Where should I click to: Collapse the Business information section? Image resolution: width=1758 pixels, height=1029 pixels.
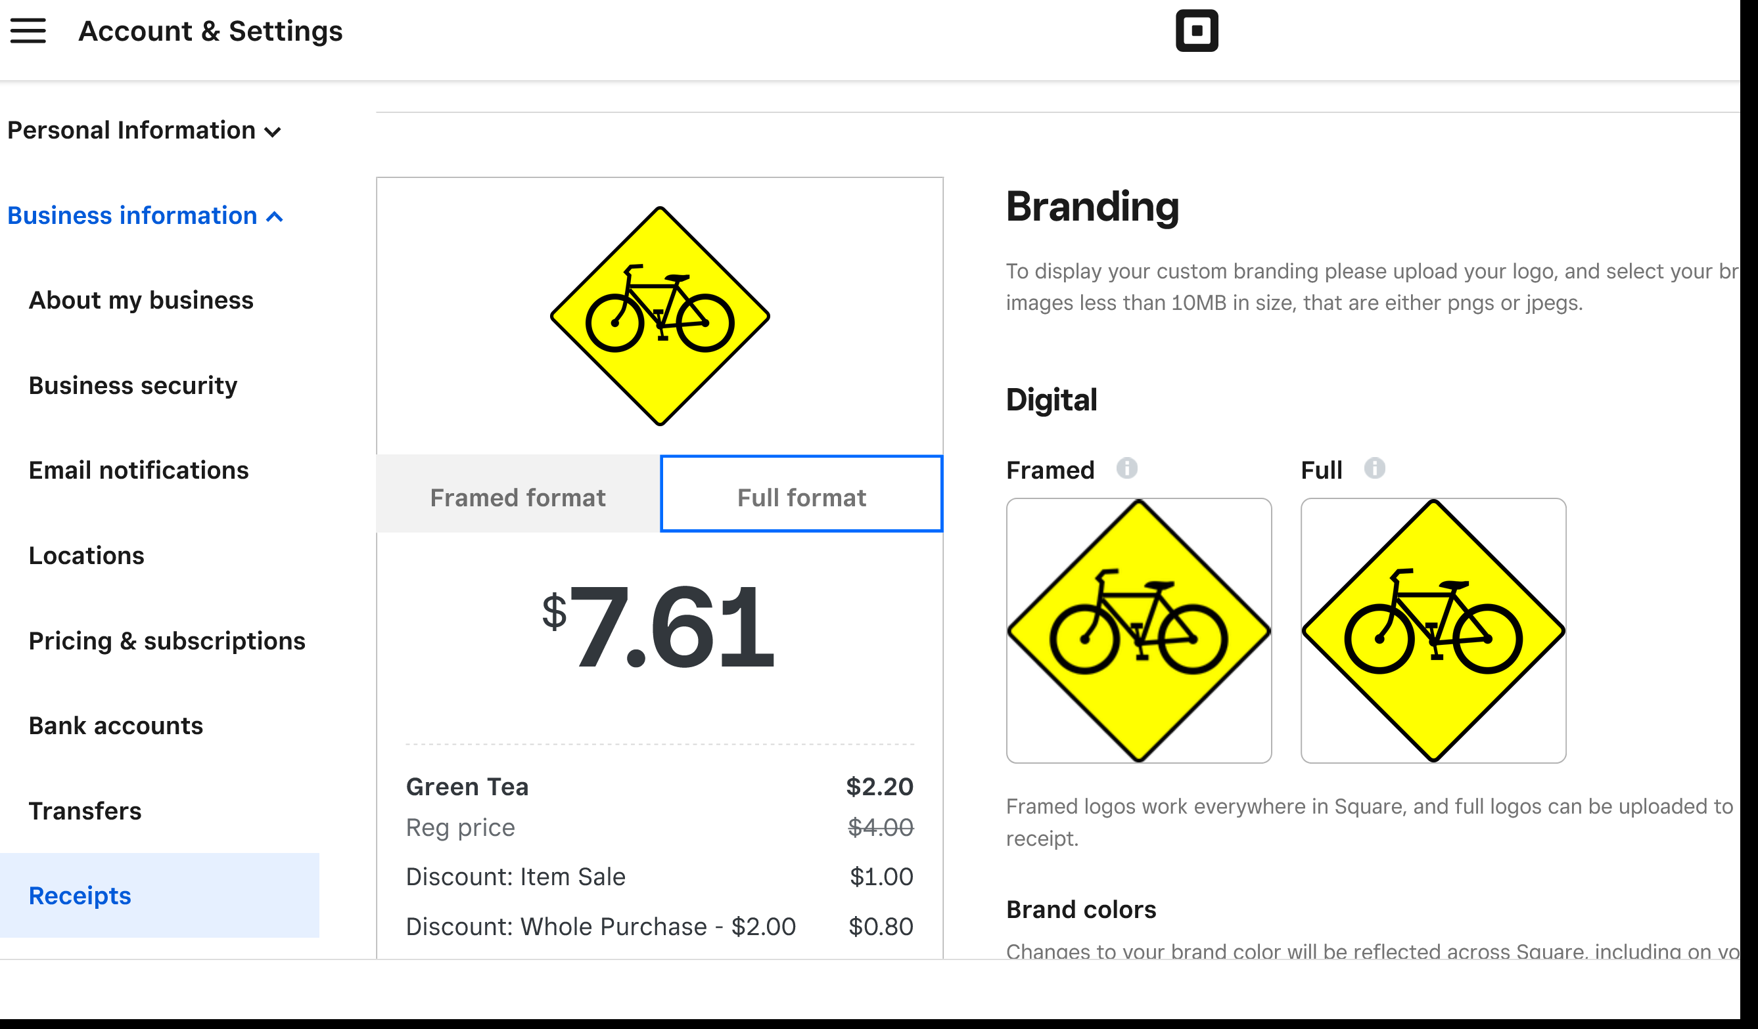point(145,215)
